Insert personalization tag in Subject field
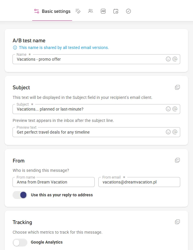Viewport: 193px width, 250px height. (x=175, y=109)
